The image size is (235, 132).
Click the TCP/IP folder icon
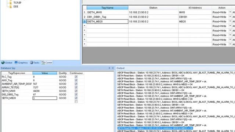click(11, 3)
